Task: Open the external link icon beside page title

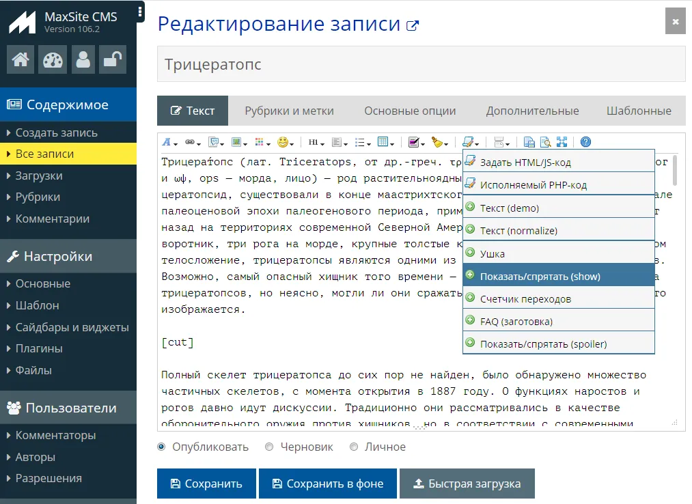Action: [412, 26]
